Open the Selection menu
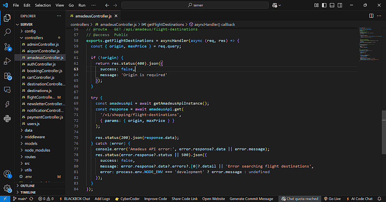 coord(42,5)
